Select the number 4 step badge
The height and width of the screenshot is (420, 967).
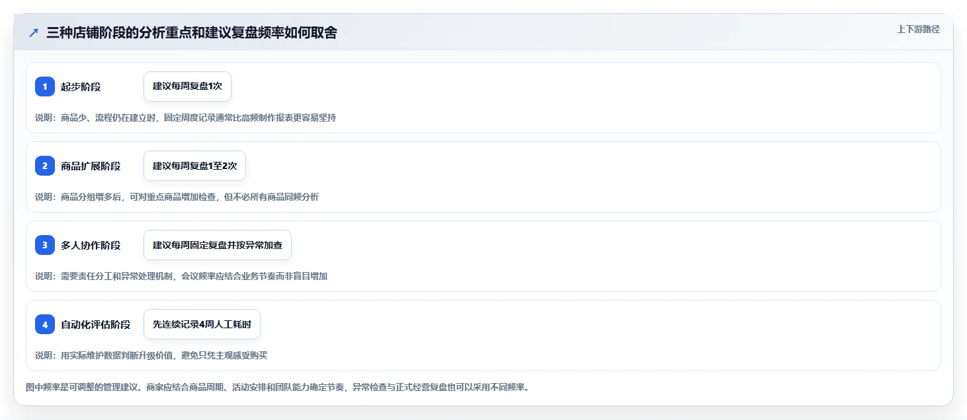pyautogui.click(x=45, y=324)
